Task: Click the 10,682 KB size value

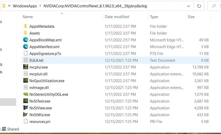Action: [200, 74]
